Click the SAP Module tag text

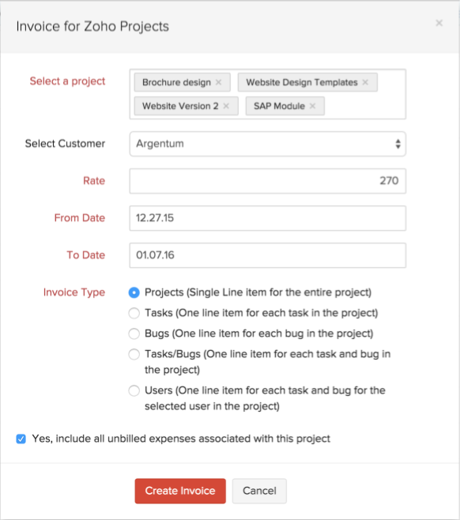(x=279, y=106)
